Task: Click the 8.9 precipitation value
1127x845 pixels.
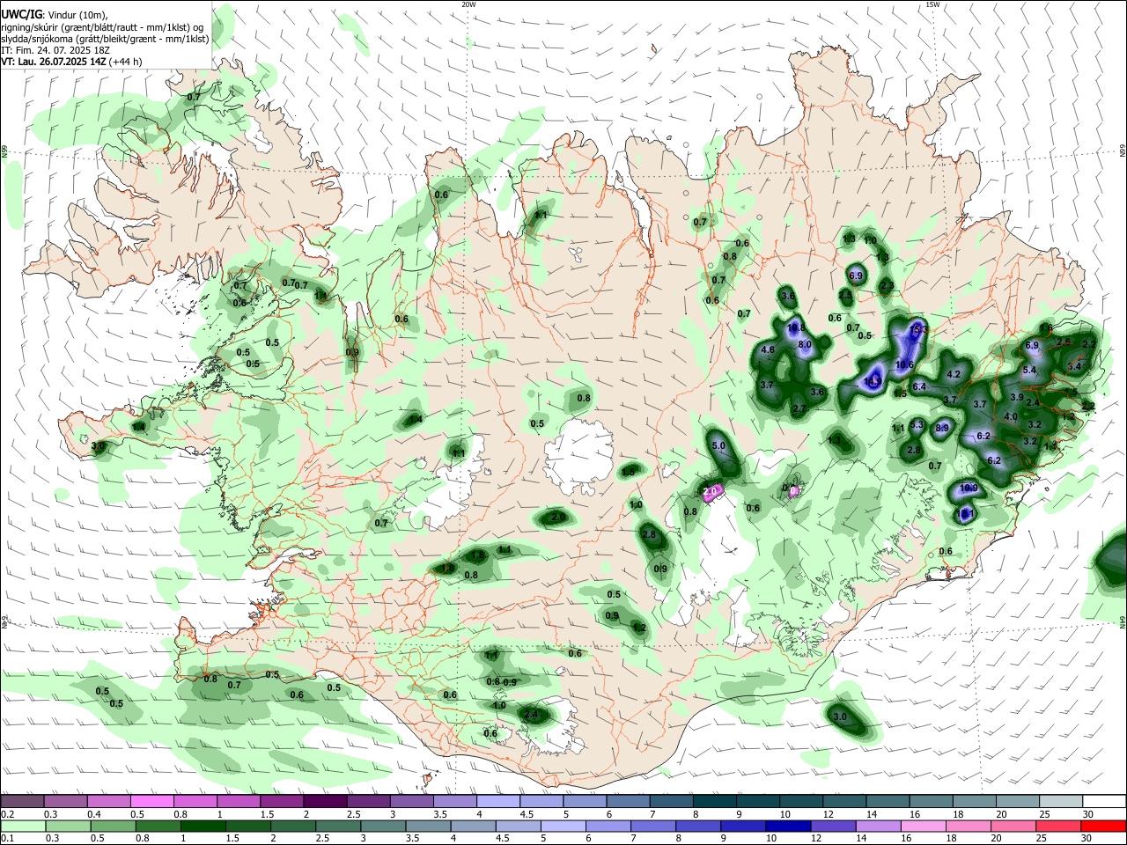Action: (x=942, y=428)
